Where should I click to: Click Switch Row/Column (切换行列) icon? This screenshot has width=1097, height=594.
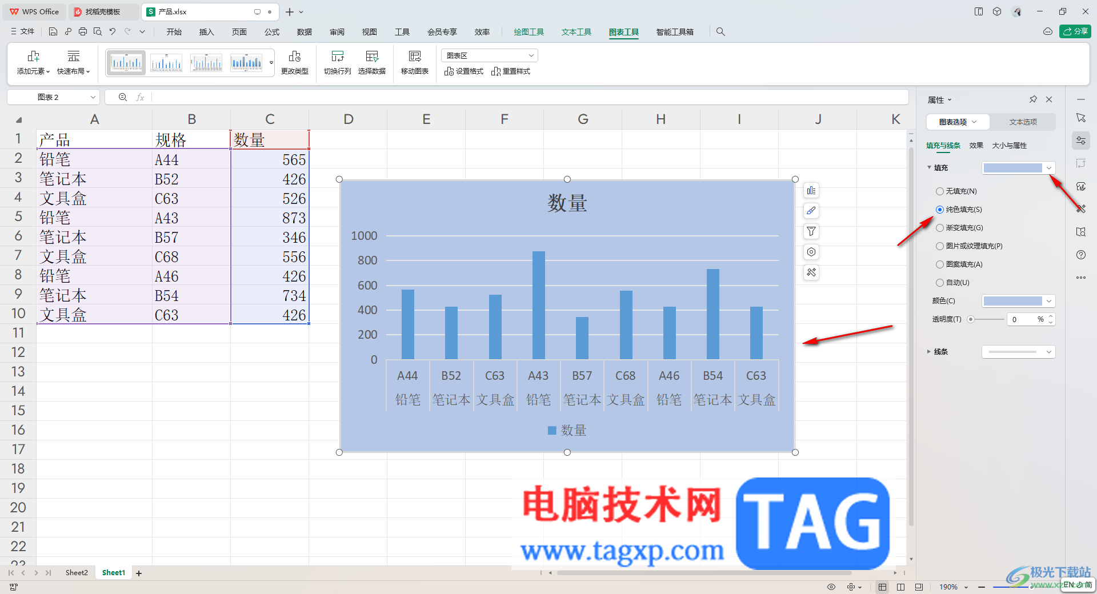point(338,63)
